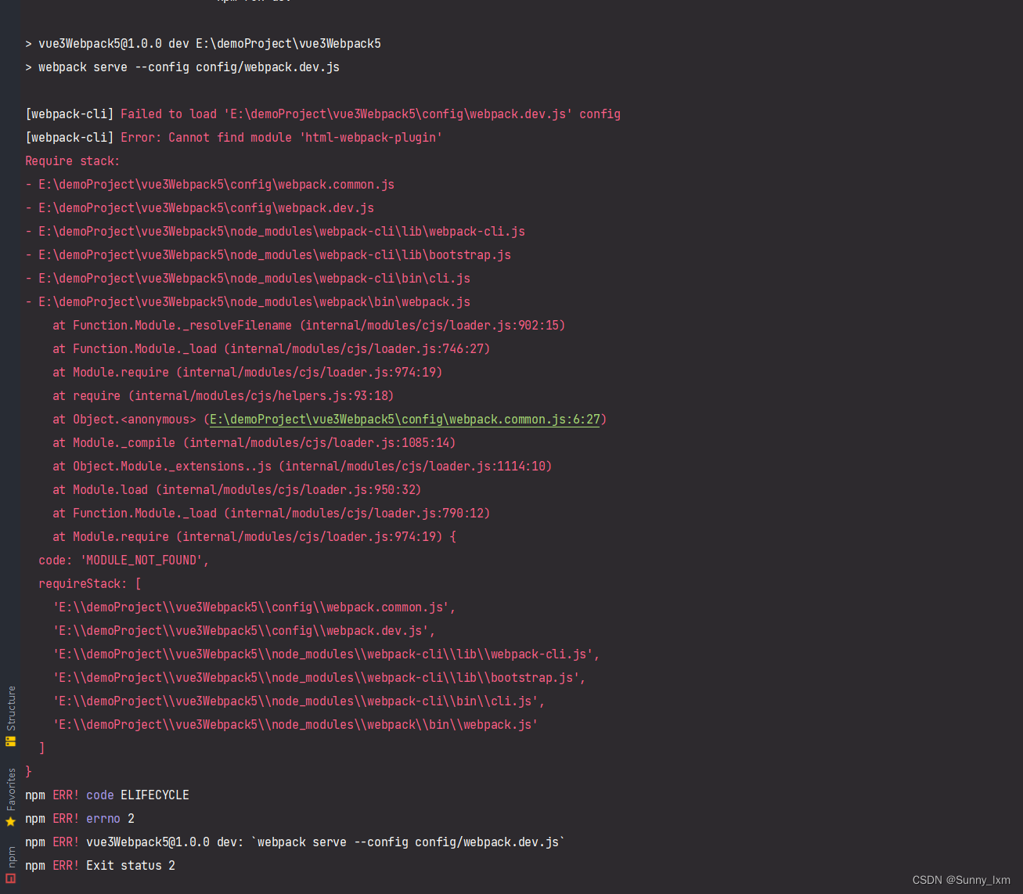
Task: Click the bootstrap.js path in the require stack
Action: pyautogui.click(x=269, y=254)
